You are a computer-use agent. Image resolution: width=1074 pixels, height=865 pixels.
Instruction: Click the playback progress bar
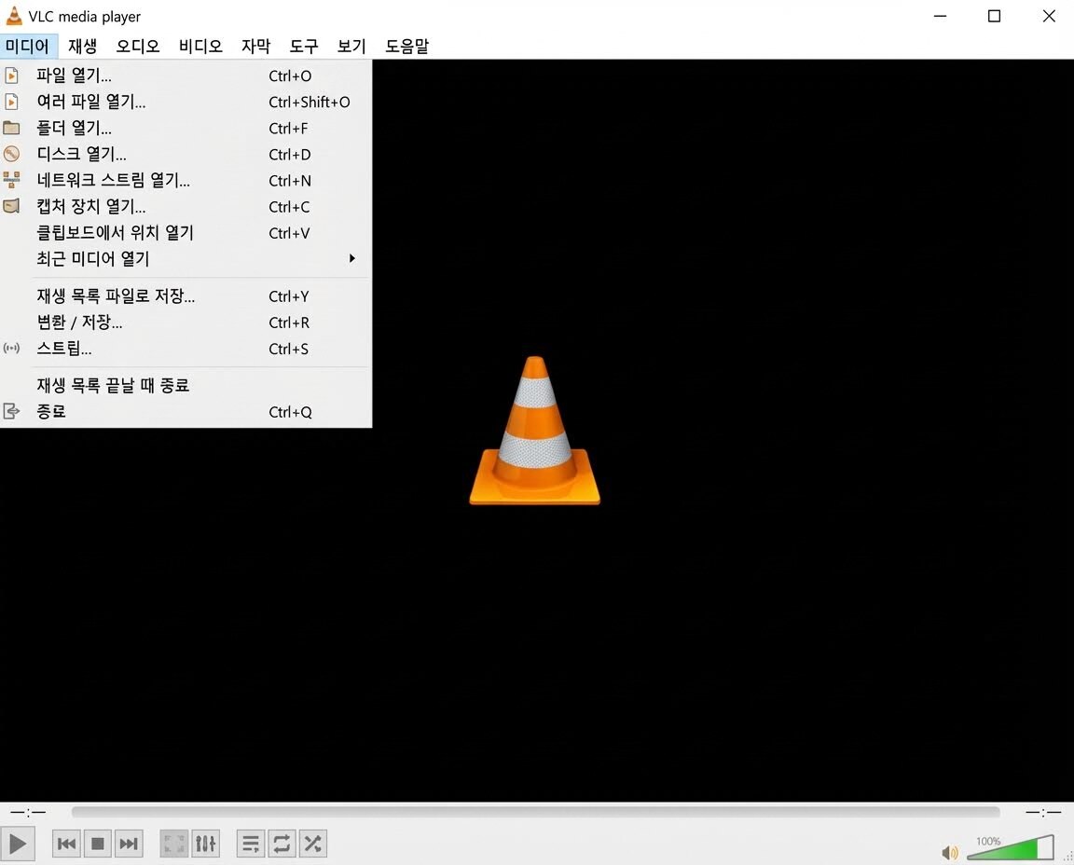click(536, 811)
